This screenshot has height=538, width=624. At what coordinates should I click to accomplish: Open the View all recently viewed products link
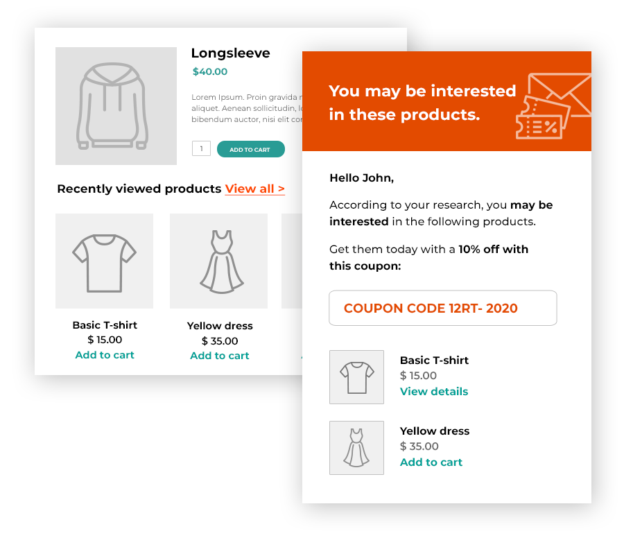(x=254, y=189)
